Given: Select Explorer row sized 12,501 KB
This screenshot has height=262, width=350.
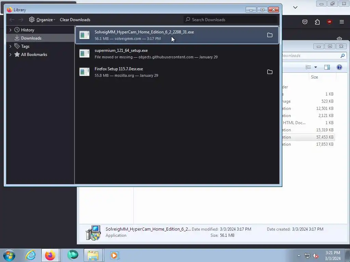Looking at the screenshot, I should [x=308, y=108].
